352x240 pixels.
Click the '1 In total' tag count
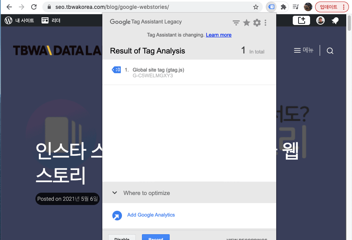tap(252, 50)
